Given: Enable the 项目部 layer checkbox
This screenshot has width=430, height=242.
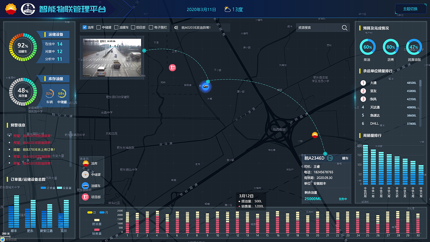Looking at the screenshot, I should 133,28.
